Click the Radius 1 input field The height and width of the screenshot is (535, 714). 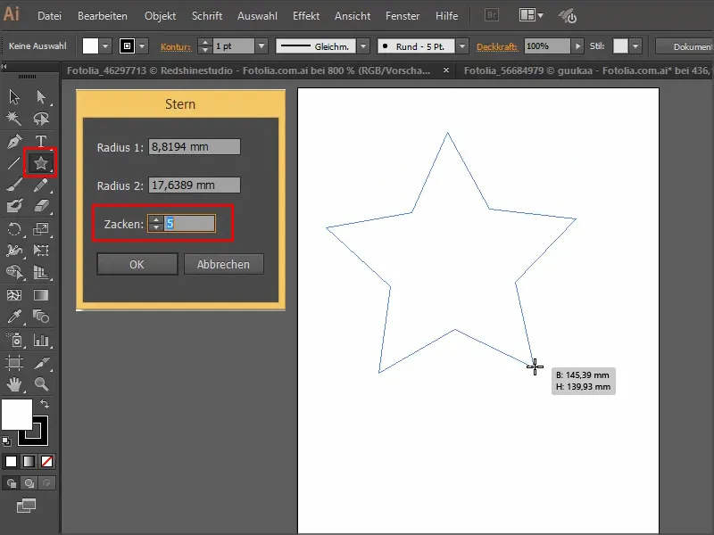[x=195, y=147]
